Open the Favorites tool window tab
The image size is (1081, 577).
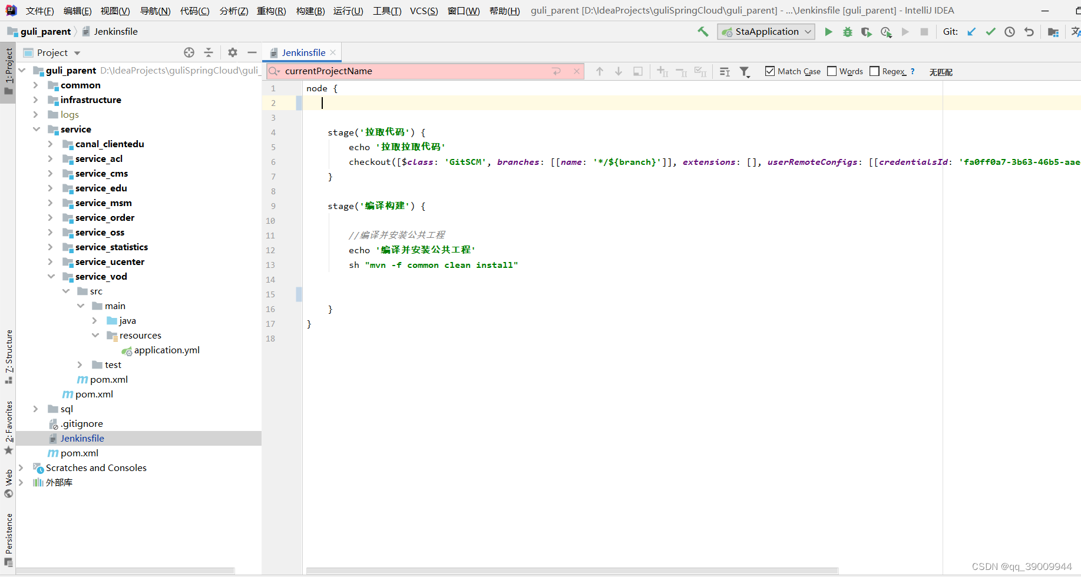coord(8,427)
